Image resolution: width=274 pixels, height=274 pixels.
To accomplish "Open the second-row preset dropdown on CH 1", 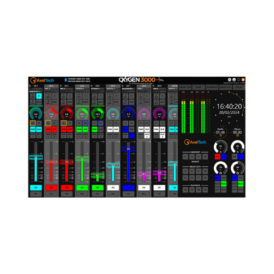I will (x=36, y=92).
